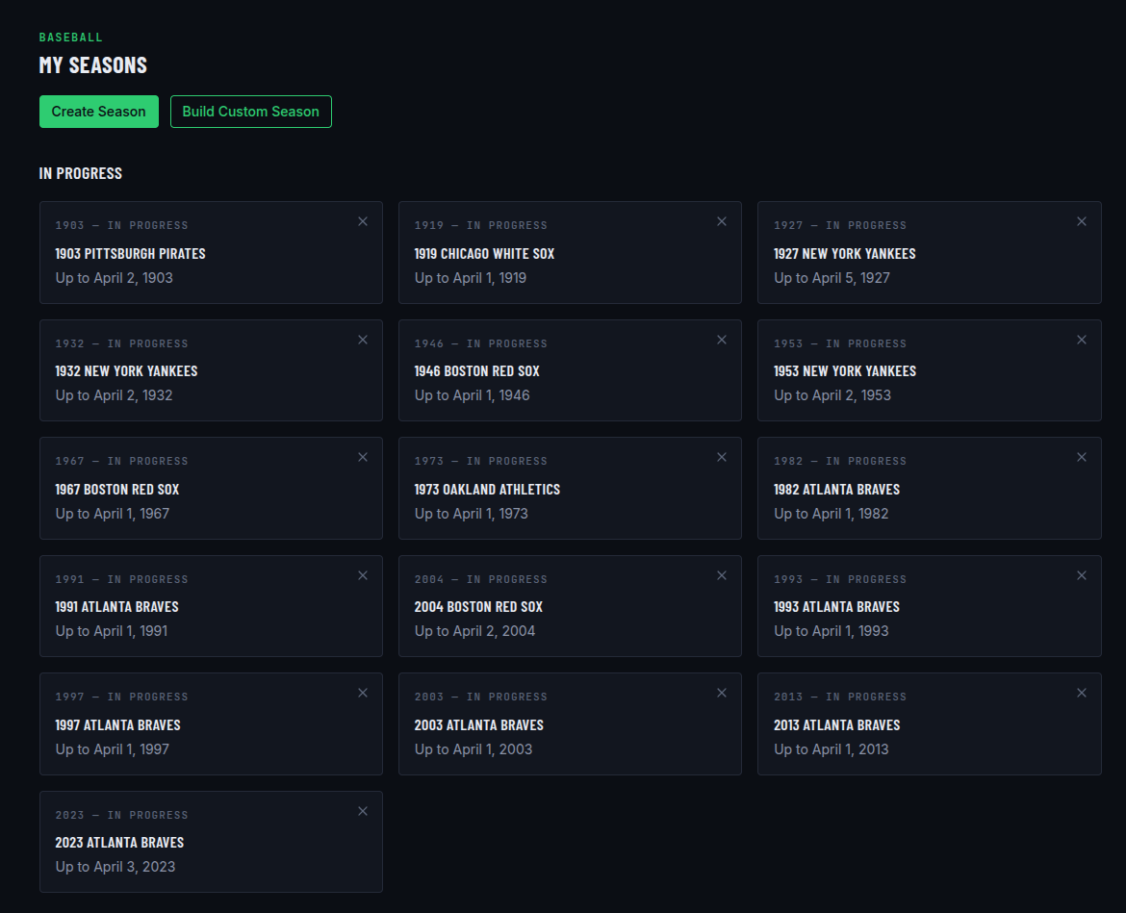Remove the 1903 Pittsburgh Pirates season
Viewport: 1126px width, 913px height.
pyautogui.click(x=363, y=222)
